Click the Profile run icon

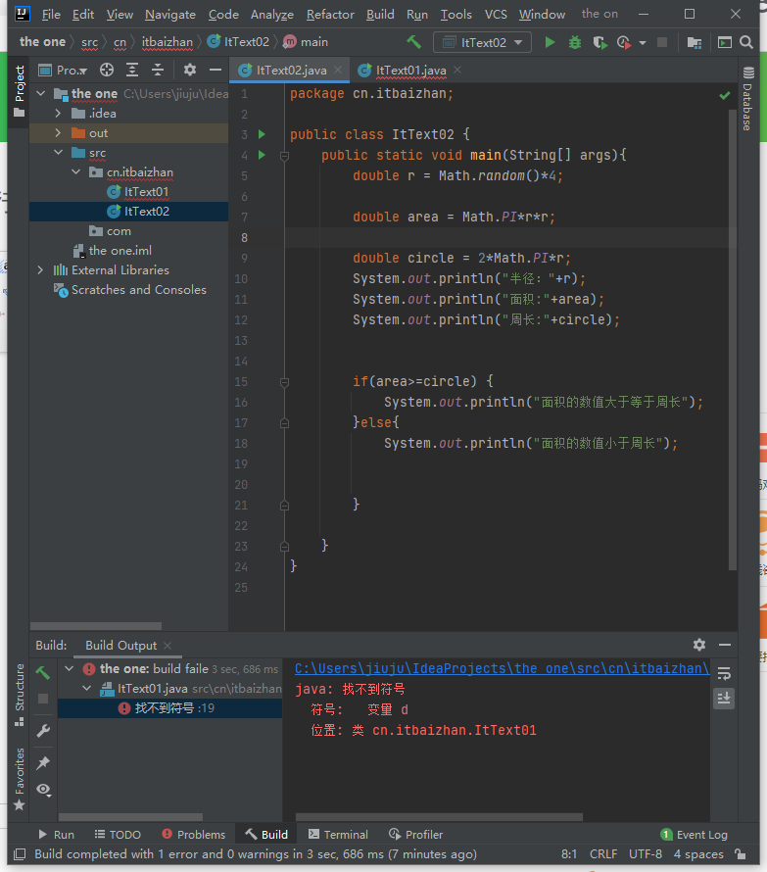pos(624,42)
